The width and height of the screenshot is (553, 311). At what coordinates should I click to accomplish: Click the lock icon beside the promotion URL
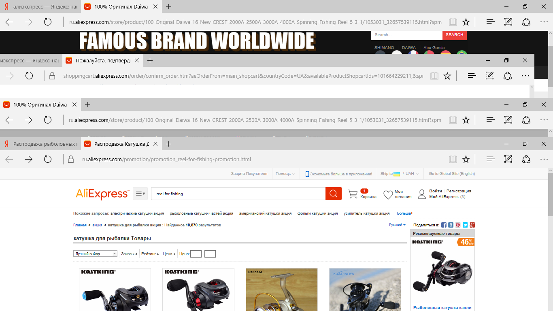70,159
